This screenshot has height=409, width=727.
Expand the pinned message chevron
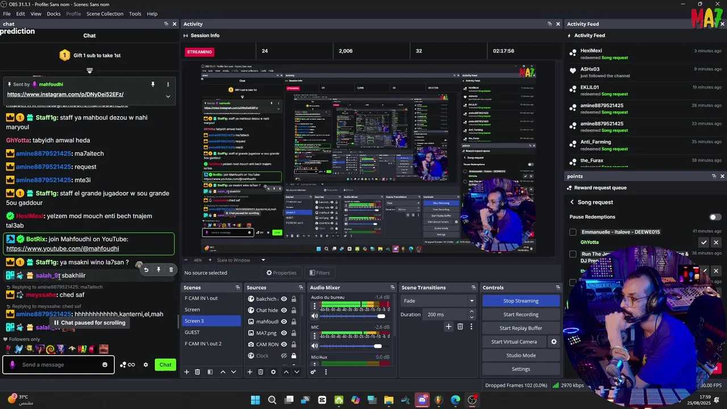coord(168,97)
